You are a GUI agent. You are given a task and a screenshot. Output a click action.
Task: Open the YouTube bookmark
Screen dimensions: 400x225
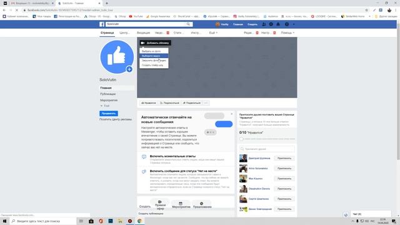tap(136, 16)
